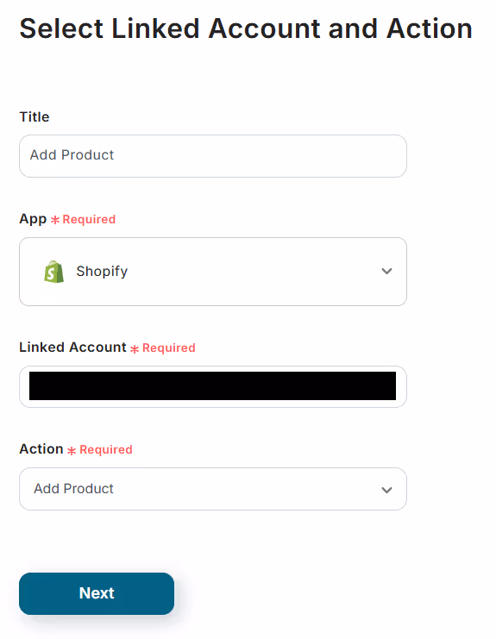Screen dimensions: 496x639
Task: Click the asterisk beside Linked Account
Action: 135,348
